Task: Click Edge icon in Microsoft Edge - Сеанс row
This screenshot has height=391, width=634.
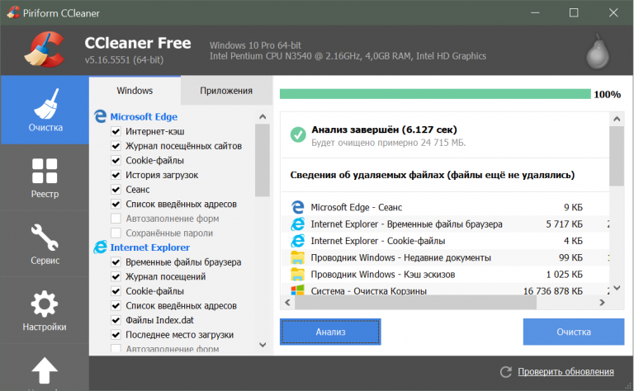Action: point(297,207)
